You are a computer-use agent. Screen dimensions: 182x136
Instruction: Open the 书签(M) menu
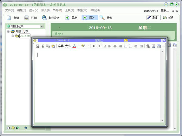coord(82,10)
